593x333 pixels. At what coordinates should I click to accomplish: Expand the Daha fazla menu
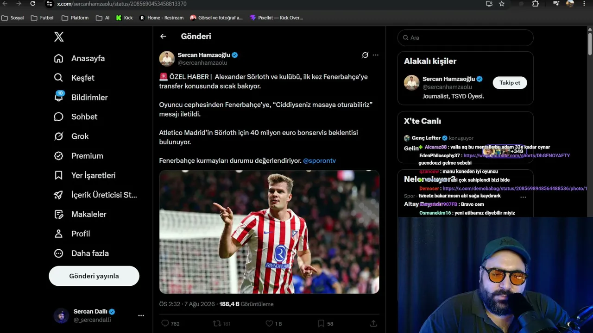click(81, 253)
